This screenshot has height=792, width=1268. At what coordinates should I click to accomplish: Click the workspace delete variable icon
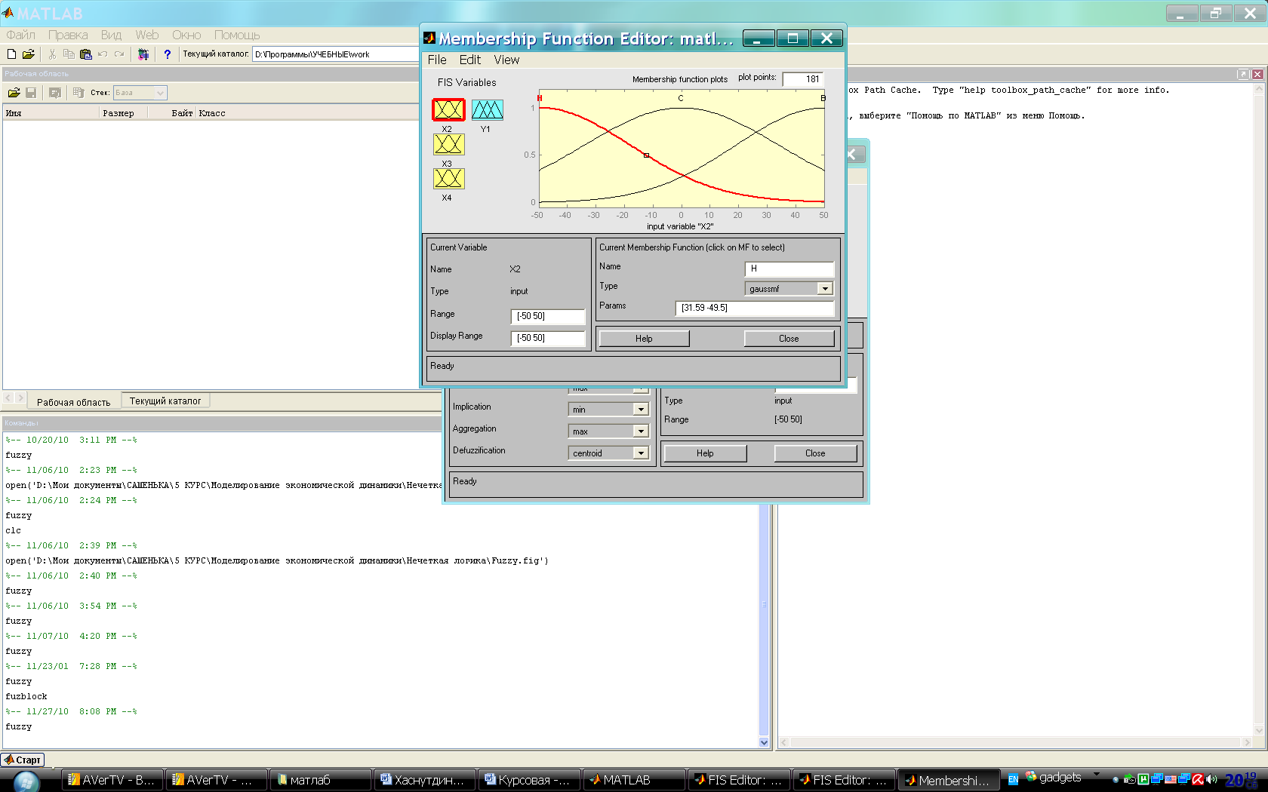[78, 93]
